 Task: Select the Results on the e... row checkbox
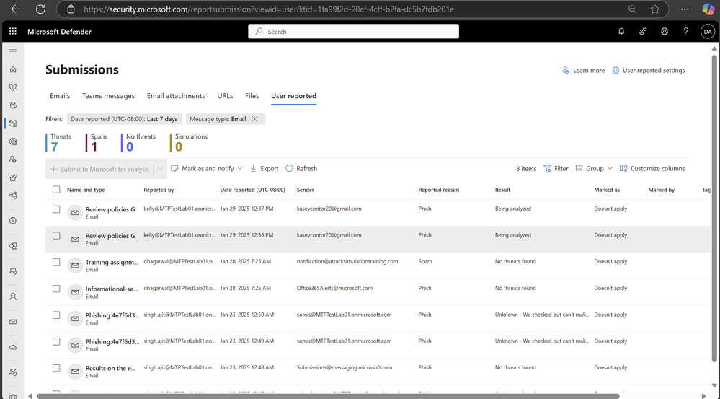coord(56,368)
